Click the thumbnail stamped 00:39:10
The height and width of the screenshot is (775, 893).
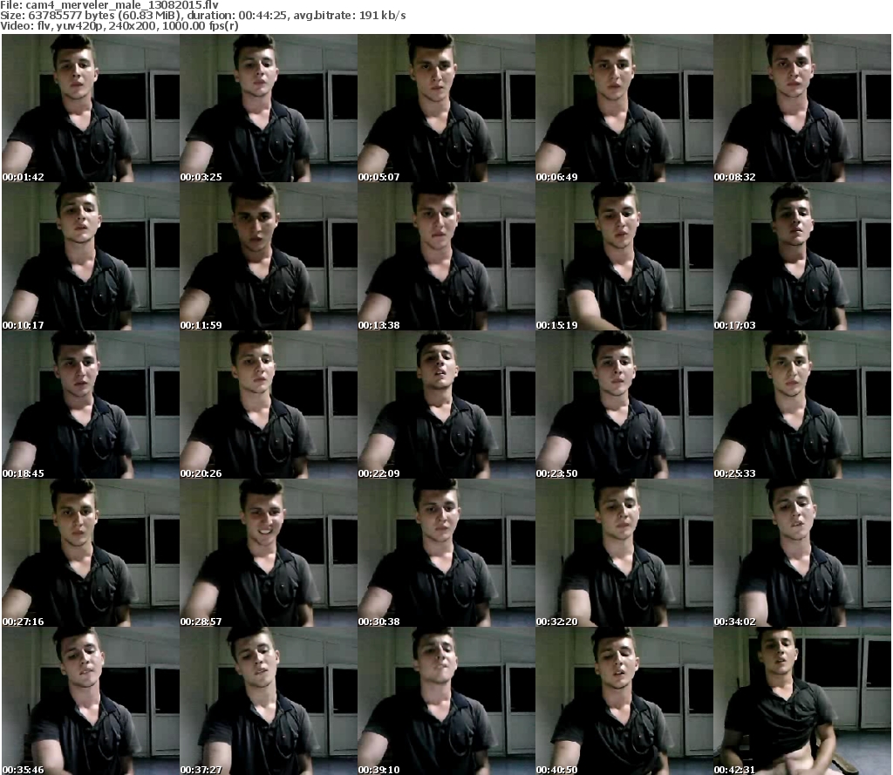coord(446,700)
